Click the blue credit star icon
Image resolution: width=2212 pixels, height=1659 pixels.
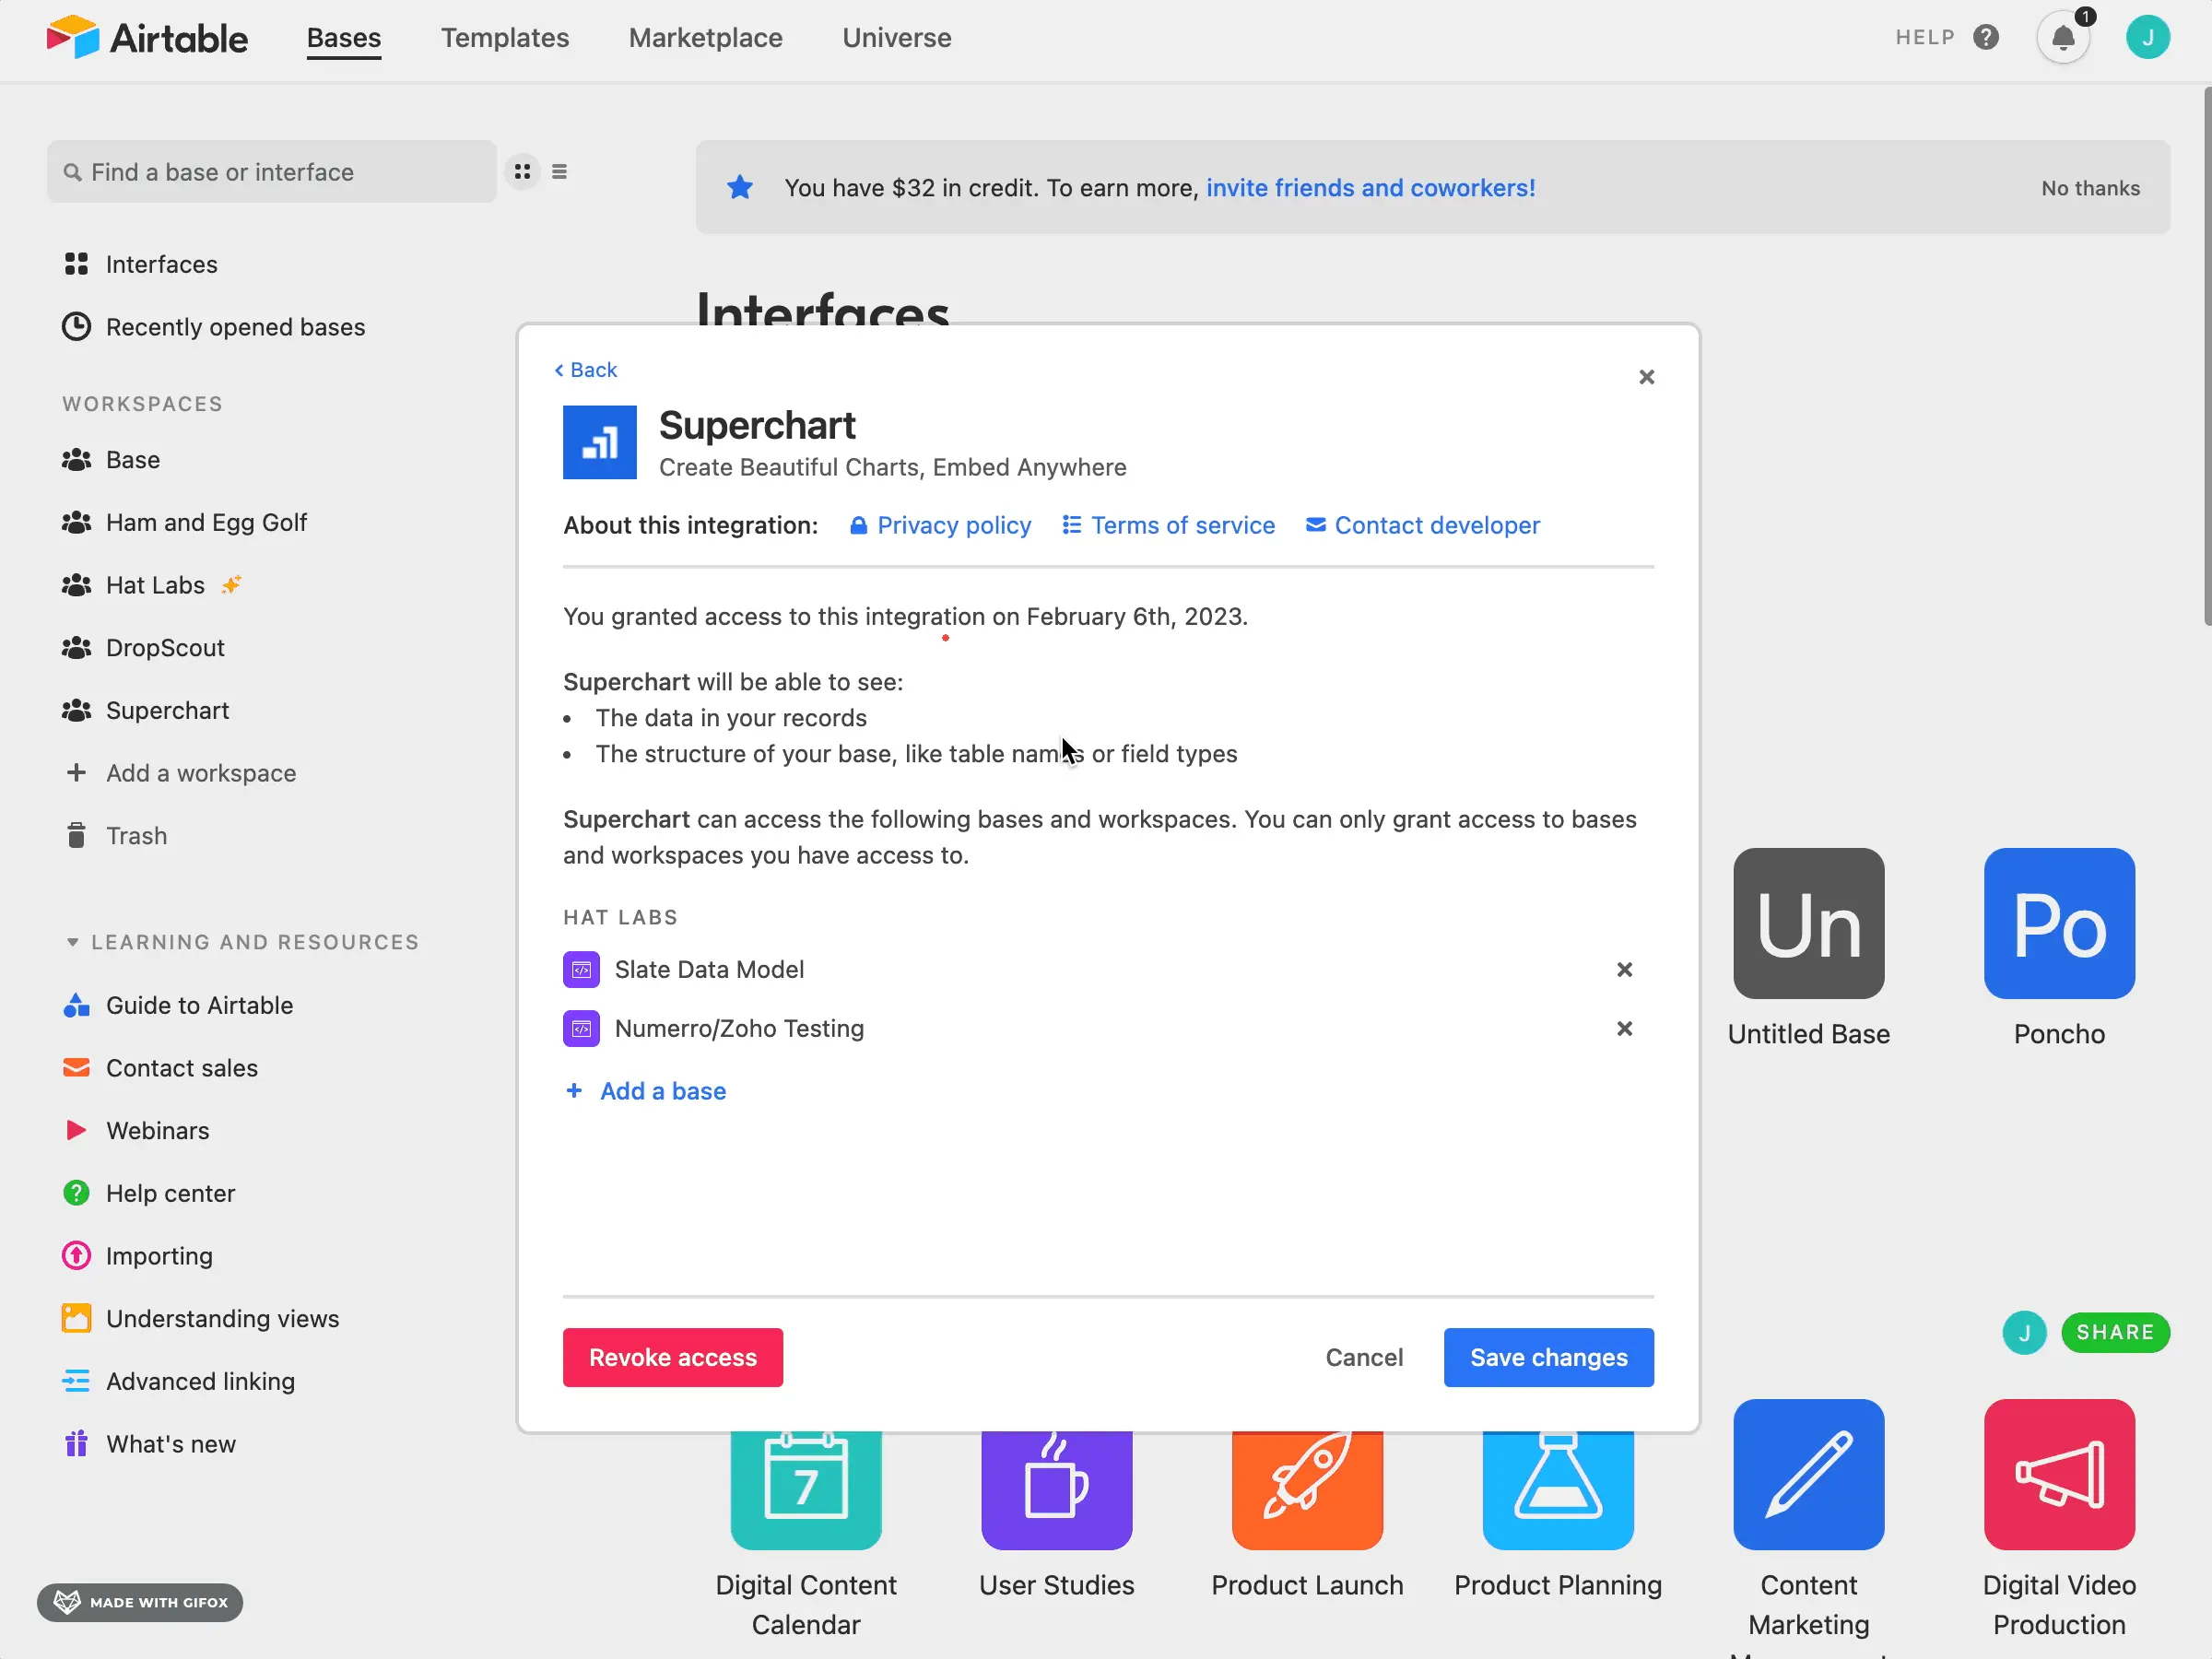[740, 187]
